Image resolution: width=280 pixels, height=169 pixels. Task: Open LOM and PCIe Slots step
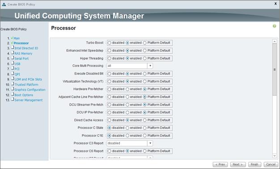click(x=28, y=79)
